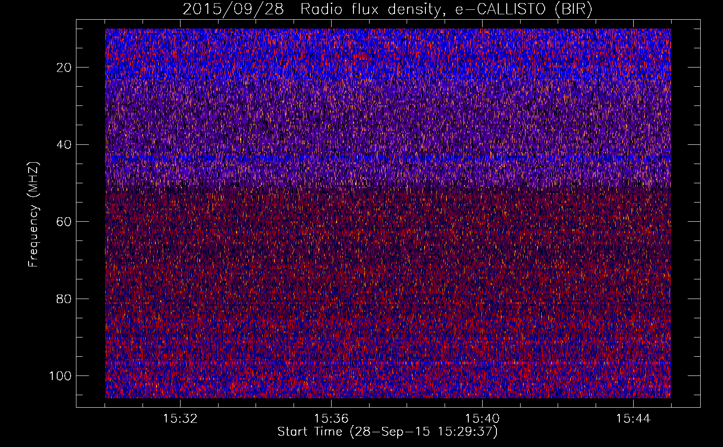Click the date '2015/09/28' in the title

tap(233, 9)
